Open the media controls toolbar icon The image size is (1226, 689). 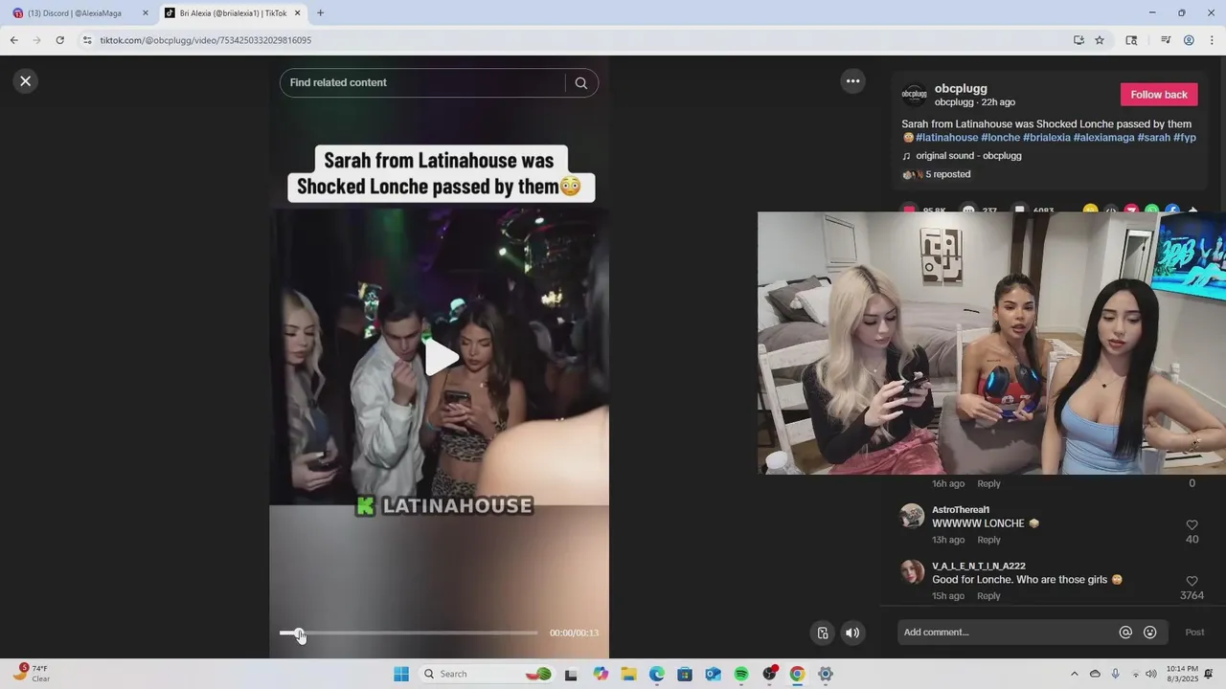[1166, 40]
